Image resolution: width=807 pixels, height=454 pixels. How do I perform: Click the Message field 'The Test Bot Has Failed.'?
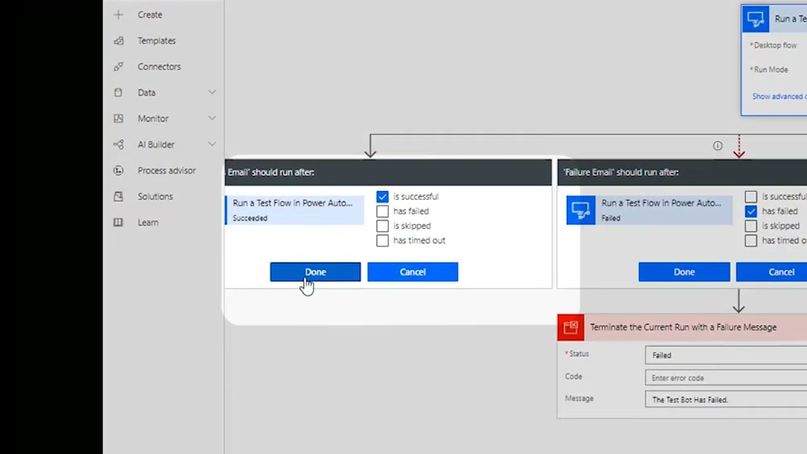pyautogui.click(x=726, y=399)
